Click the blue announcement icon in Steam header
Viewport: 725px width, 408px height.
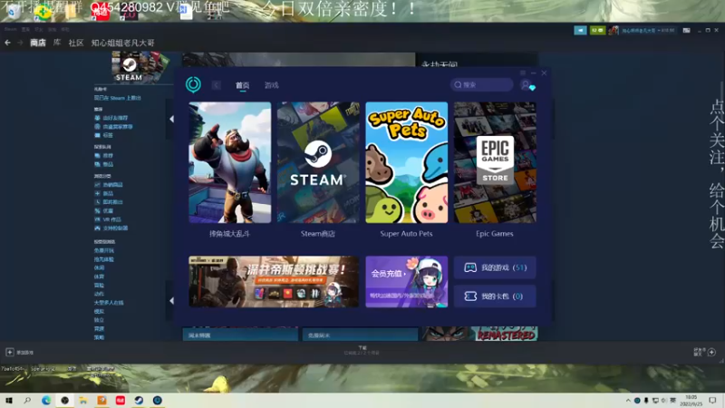pos(580,30)
